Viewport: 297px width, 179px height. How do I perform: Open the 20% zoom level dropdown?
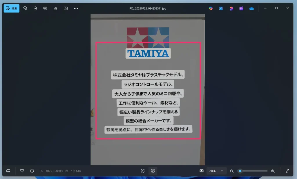coord(216,171)
